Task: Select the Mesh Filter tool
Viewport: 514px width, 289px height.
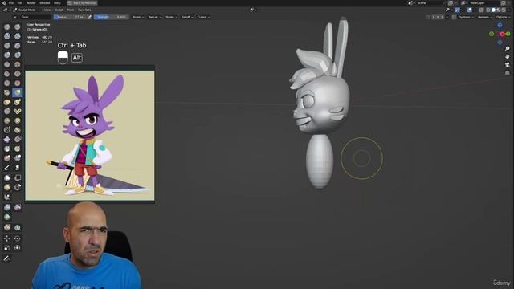Action: 7,207
